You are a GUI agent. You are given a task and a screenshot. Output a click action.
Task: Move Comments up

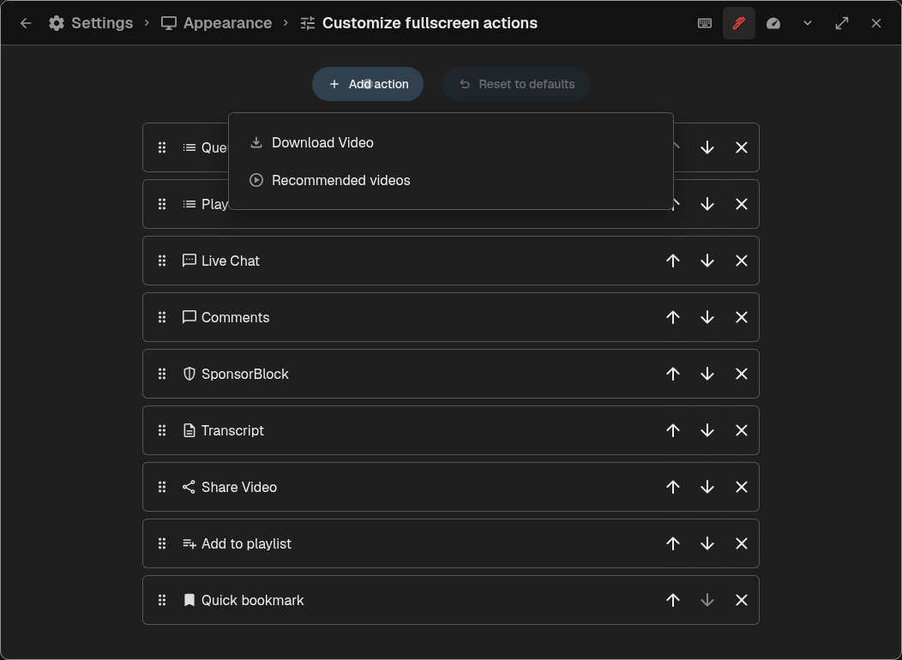point(673,317)
